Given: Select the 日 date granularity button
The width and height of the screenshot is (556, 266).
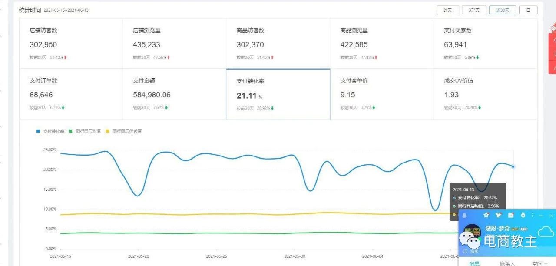Looking at the screenshot, I should pyautogui.click(x=528, y=10).
